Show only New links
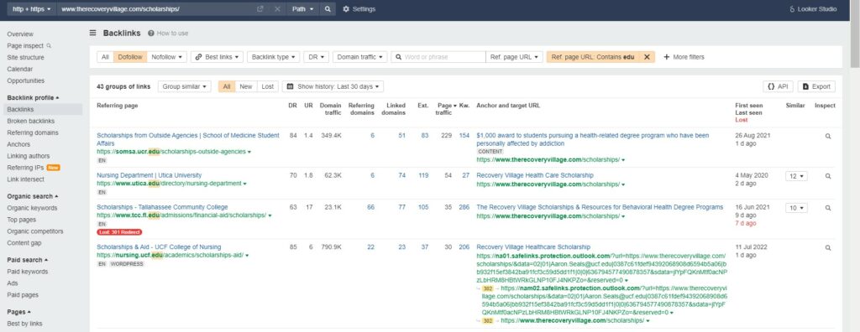The height and width of the screenshot is (332, 860). (246, 86)
